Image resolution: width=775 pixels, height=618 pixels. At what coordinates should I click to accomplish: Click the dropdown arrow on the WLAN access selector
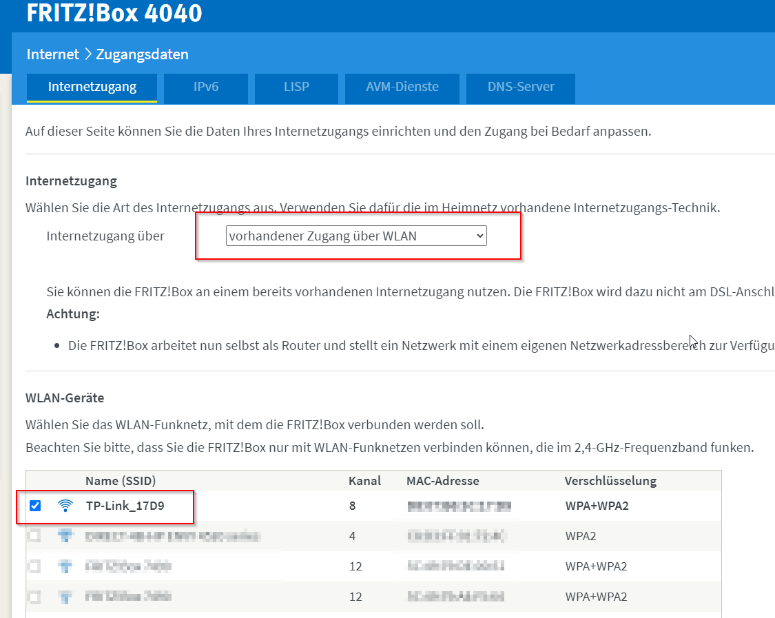pos(479,235)
